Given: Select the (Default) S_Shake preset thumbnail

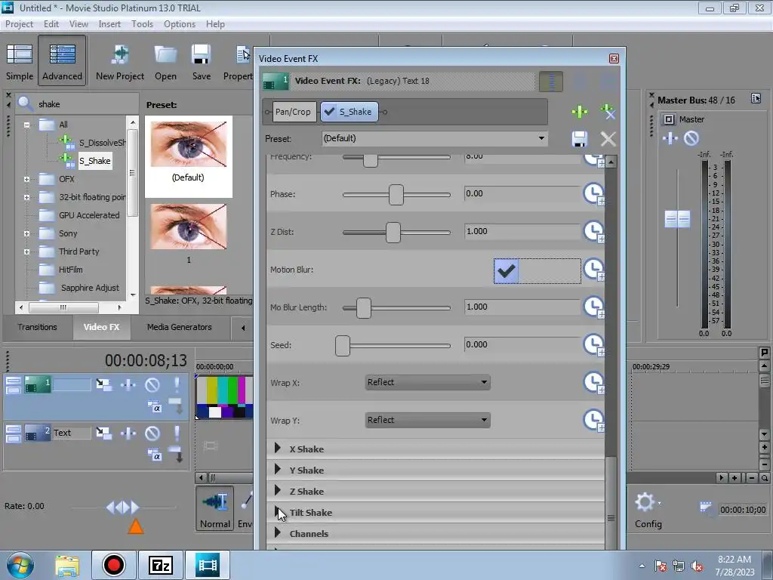Looking at the screenshot, I should click(x=188, y=156).
